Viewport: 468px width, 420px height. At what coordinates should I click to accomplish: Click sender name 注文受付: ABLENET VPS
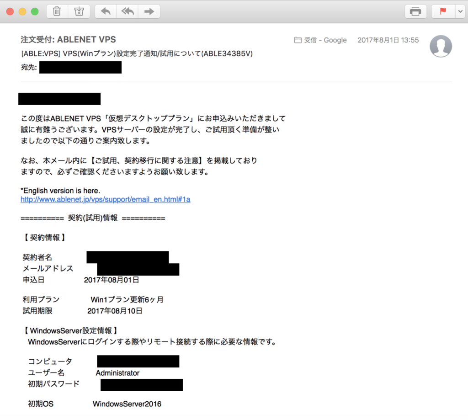(x=68, y=39)
